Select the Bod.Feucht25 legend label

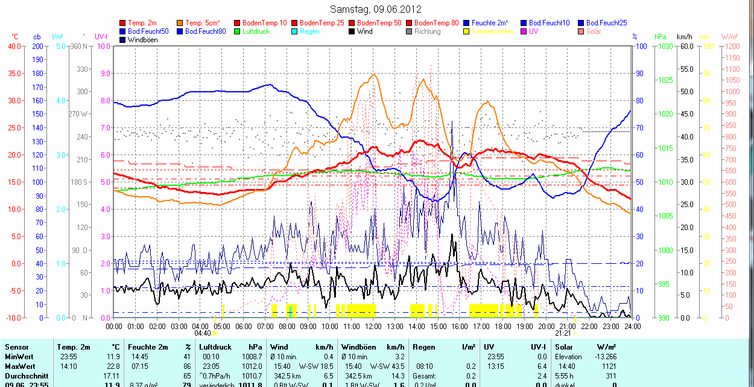tap(607, 23)
